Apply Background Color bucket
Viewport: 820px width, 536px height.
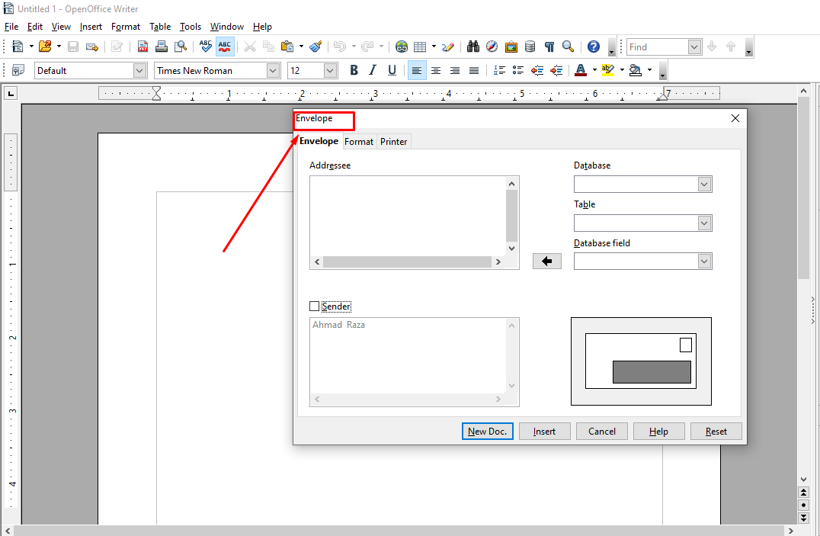pos(636,70)
